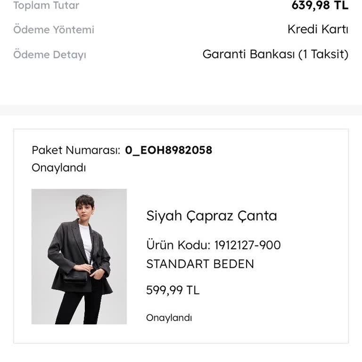Click the Ürün Kodu 1912127-900 text
The image size is (362, 362).
pyautogui.click(x=214, y=245)
